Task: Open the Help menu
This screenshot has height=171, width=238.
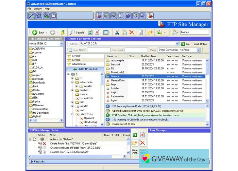Action: [x=47, y=8]
